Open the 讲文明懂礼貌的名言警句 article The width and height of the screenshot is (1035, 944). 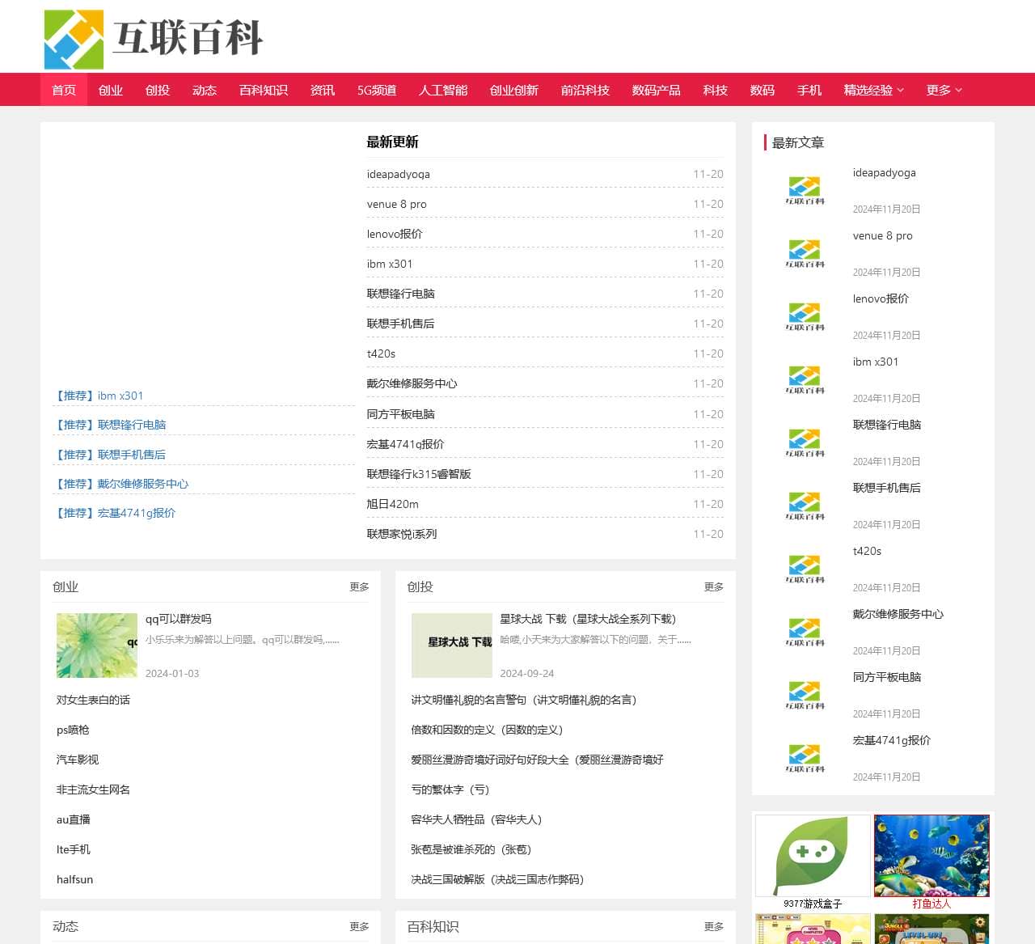click(524, 700)
